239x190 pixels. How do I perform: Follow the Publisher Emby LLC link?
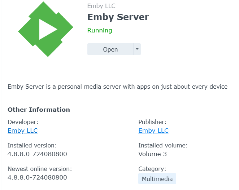pyautogui.click(x=153, y=131)
